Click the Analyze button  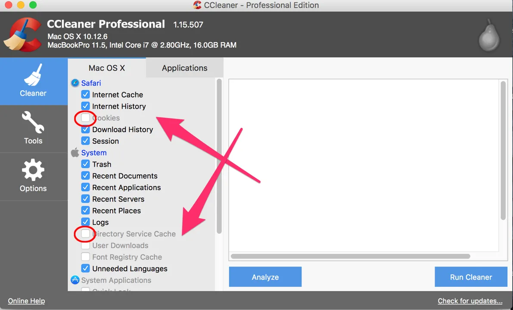265,277
